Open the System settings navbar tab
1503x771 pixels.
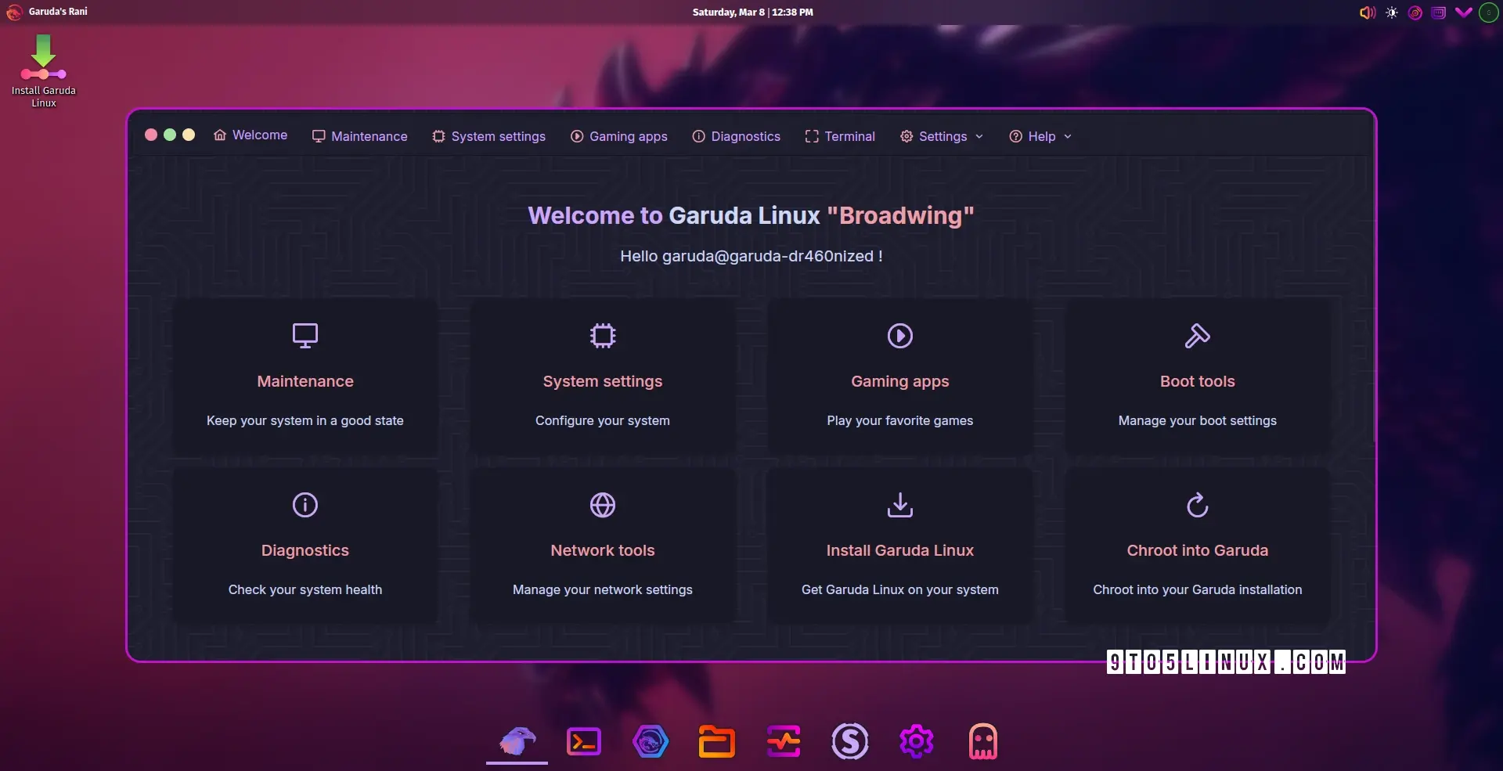(x=489, y=136)
